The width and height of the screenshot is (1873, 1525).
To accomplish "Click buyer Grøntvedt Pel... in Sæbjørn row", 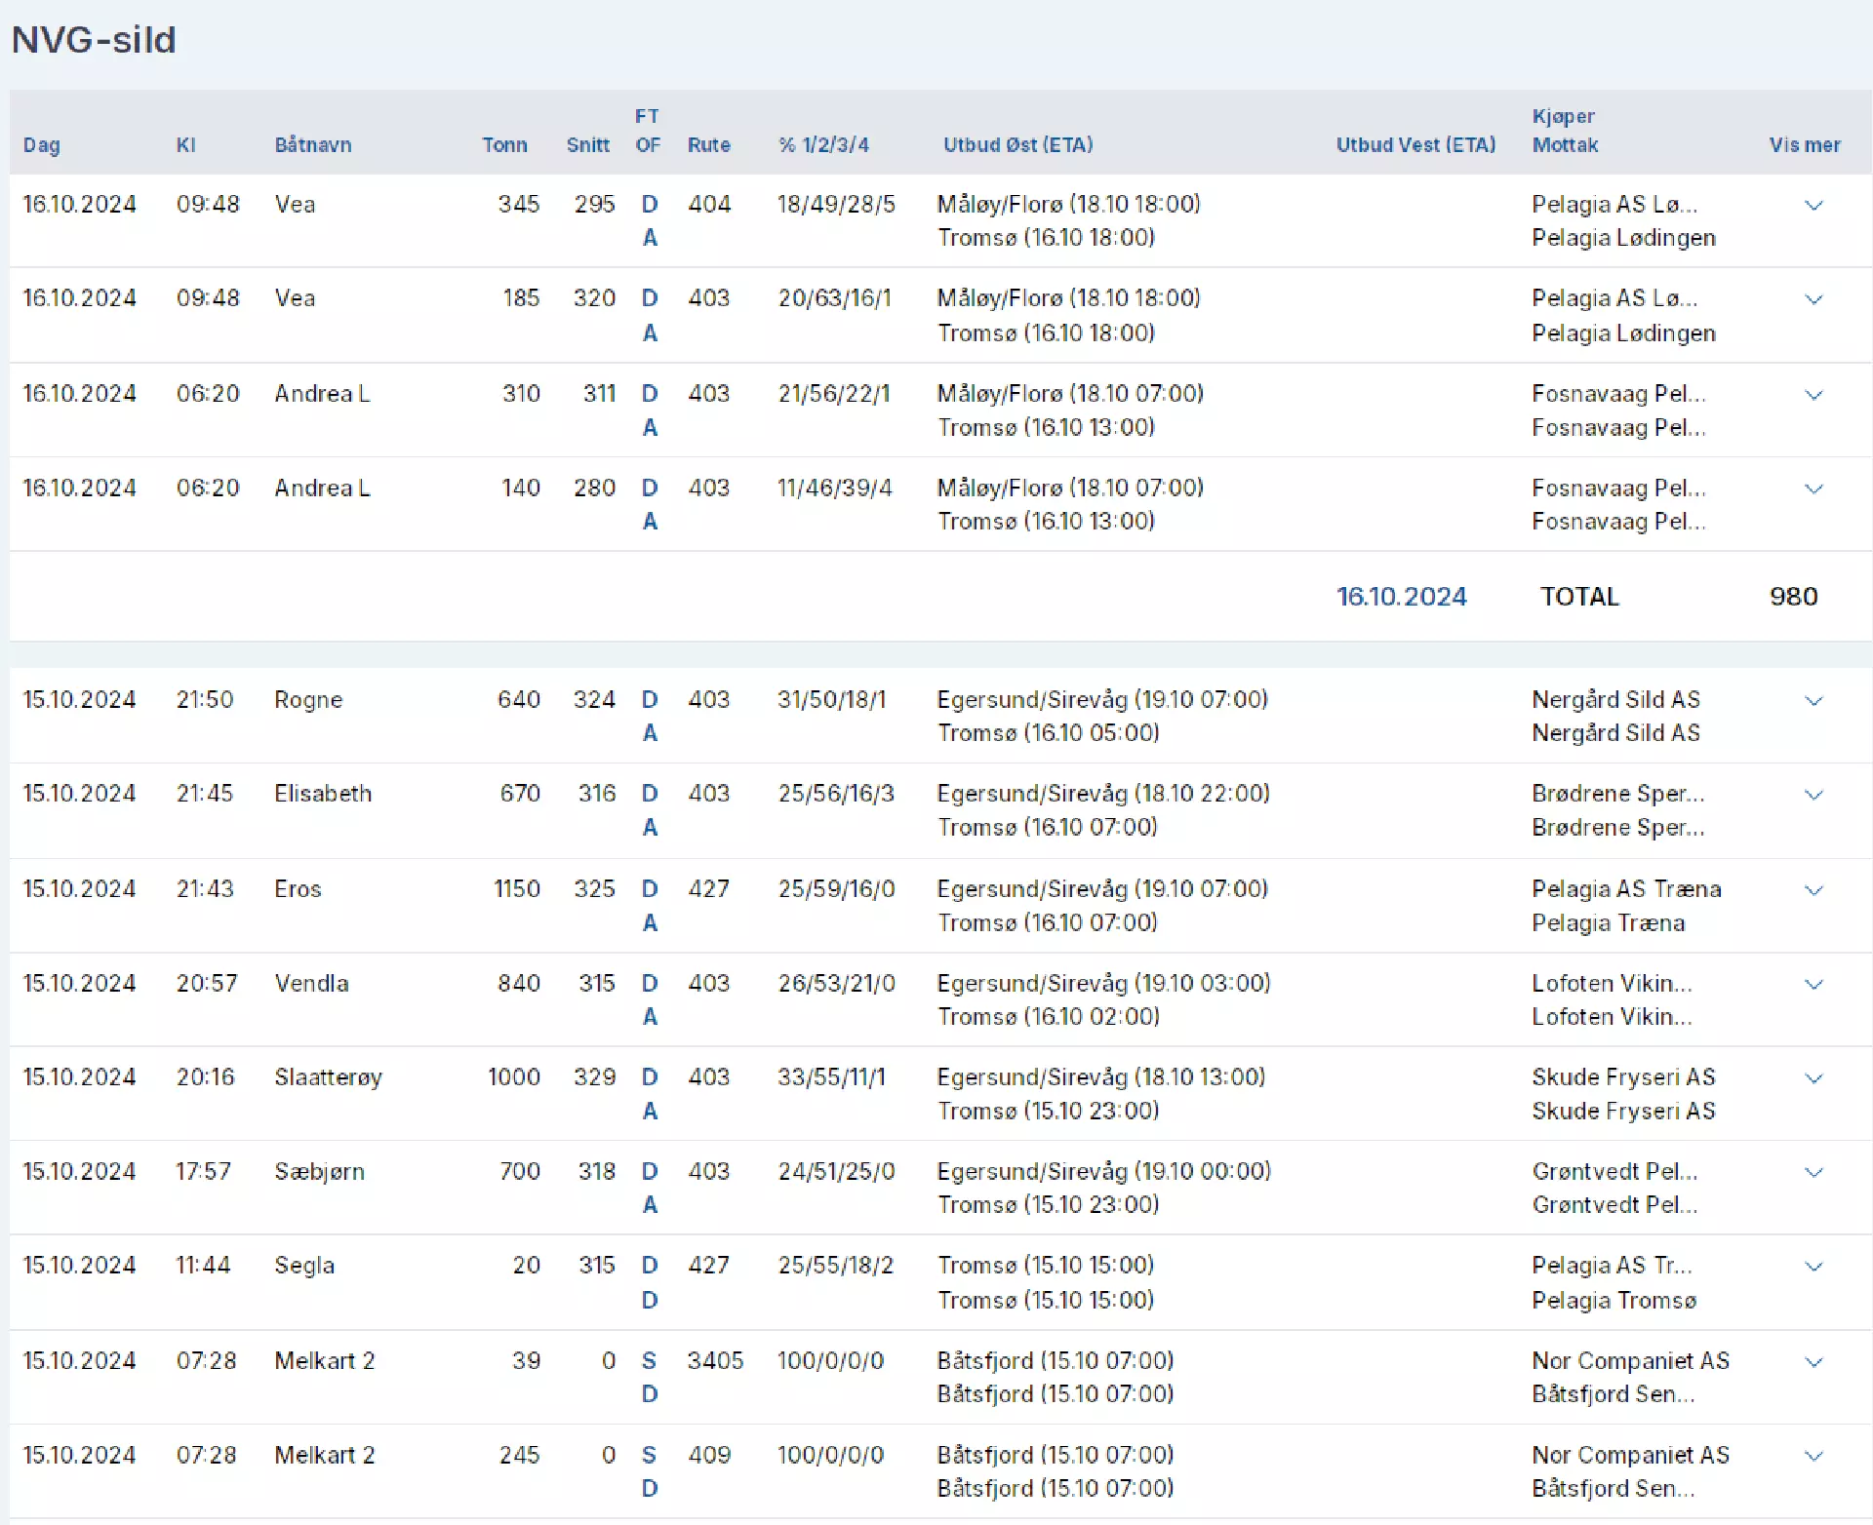I will pos(1614,1171).
